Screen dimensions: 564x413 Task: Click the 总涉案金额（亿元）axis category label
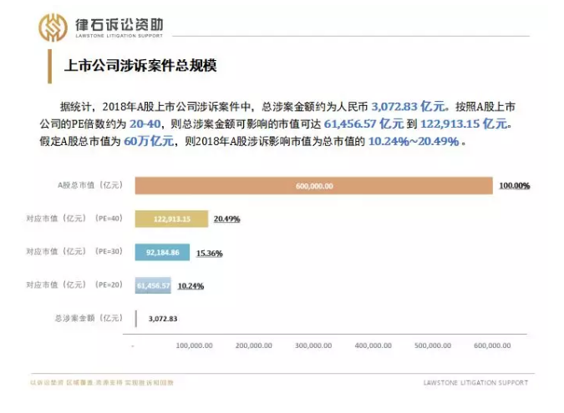pos(88,318)
